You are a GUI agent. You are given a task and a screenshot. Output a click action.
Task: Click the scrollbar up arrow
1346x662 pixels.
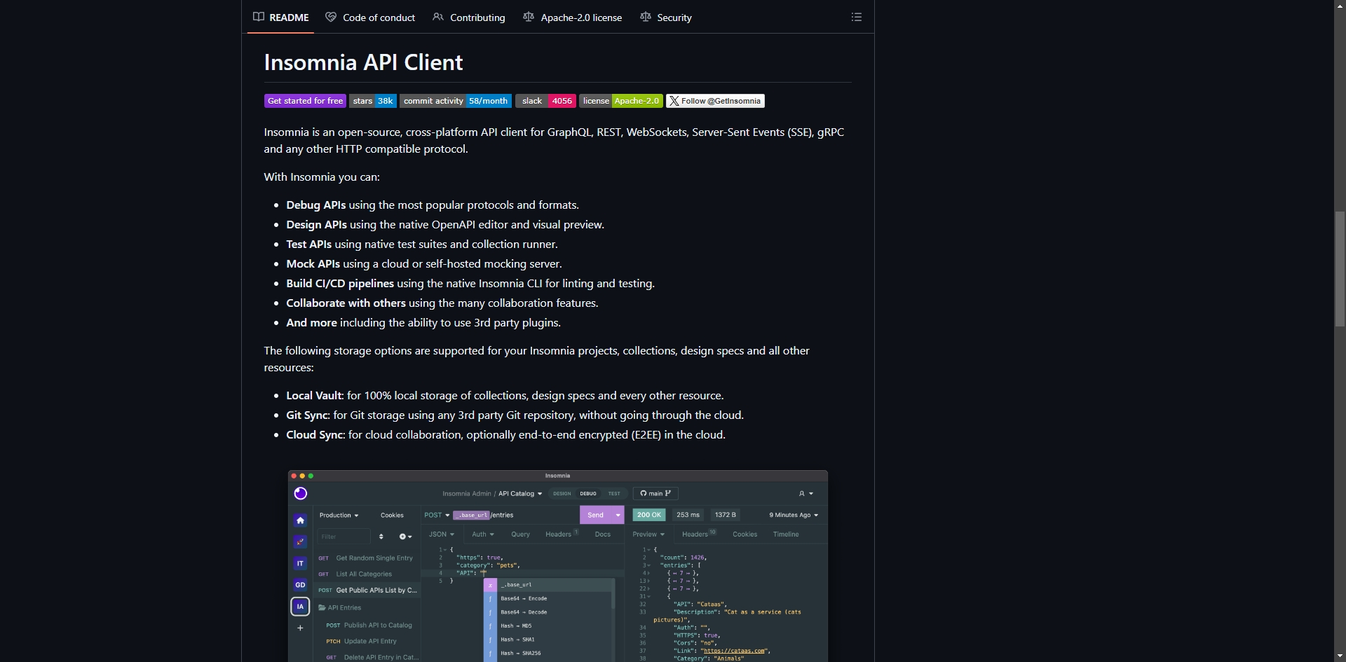click(1340, 5)
